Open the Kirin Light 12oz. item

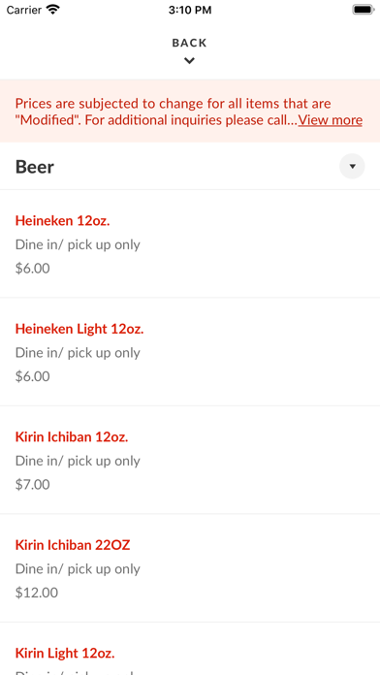click(190, 649)
